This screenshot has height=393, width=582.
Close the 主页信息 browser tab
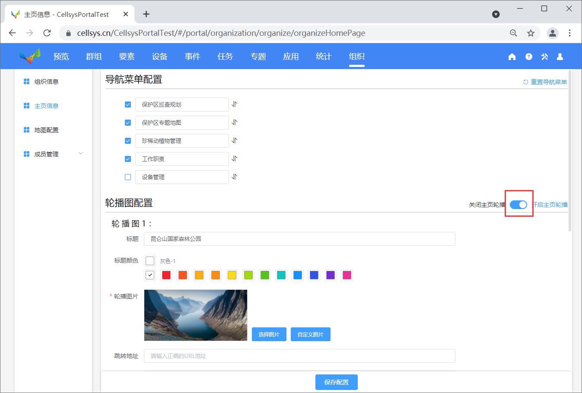(x=126, y=14)
